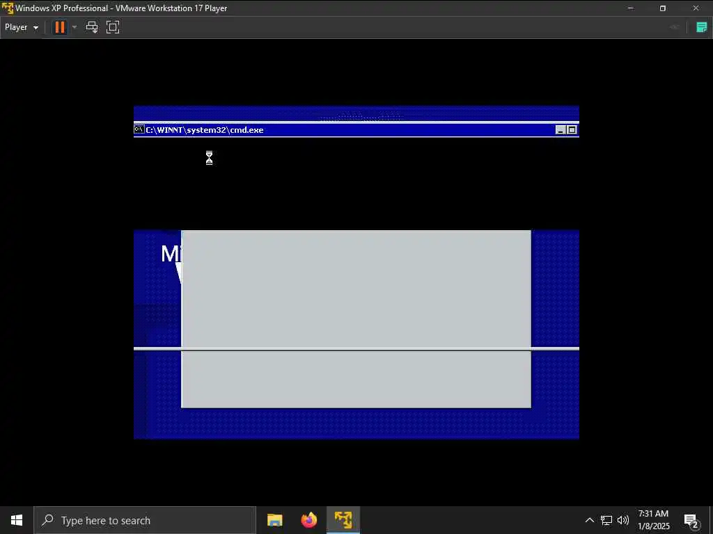Click the grayed double-arrow toolbar icon
Viewport: 713px width, 534px height.
point(674,27)
